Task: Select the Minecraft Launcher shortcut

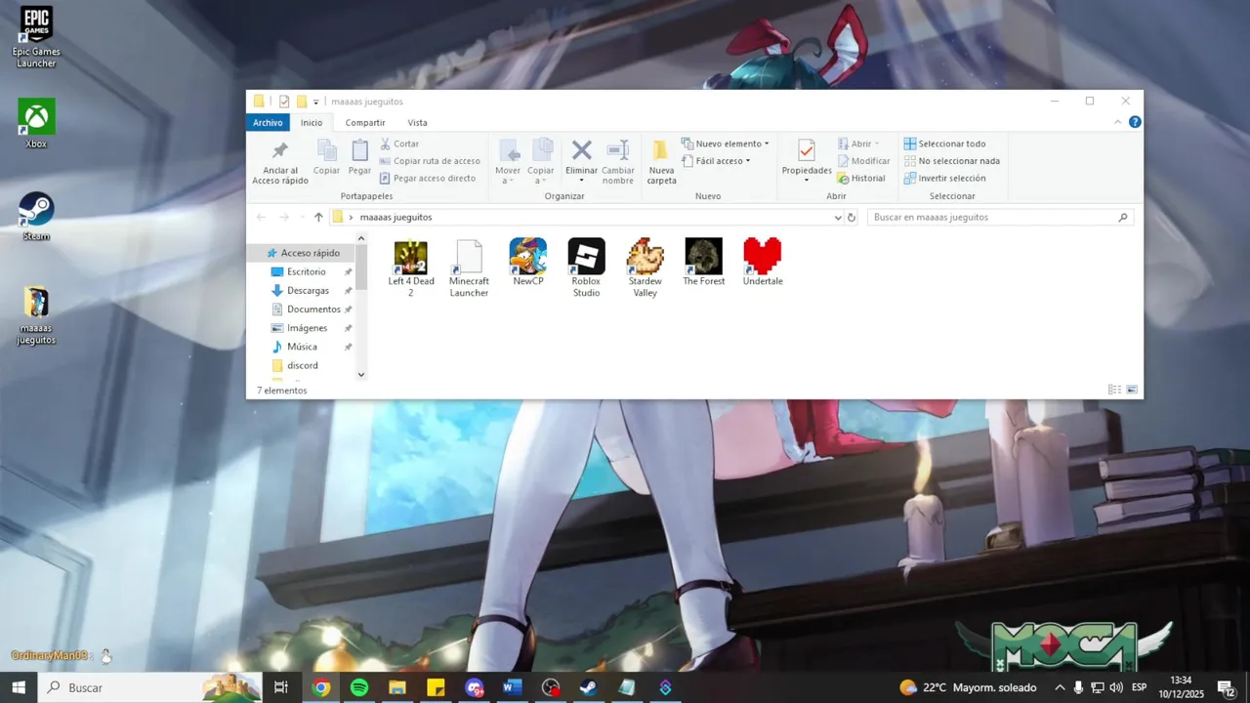Action: coord(469,267)
